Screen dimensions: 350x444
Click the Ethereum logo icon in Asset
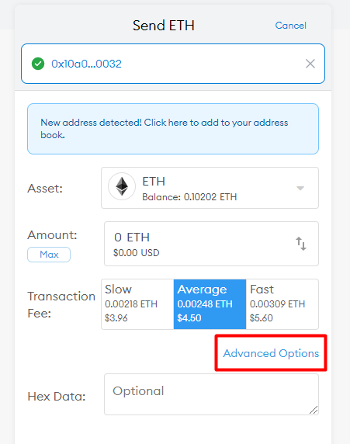pyautogui.click(x=122, y=186)
